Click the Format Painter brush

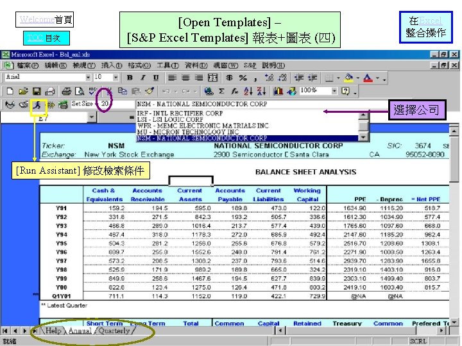point(150,91)
